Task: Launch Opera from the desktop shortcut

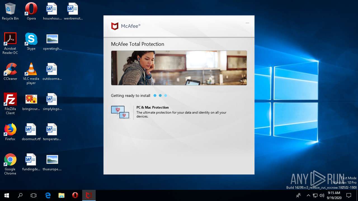Action: point(31,11)
